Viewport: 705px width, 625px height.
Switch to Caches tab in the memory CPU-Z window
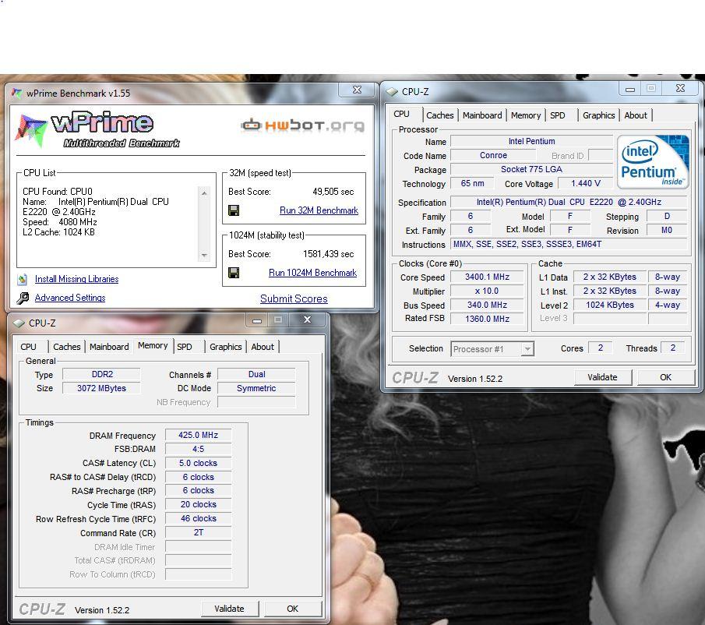coord(66,347)
